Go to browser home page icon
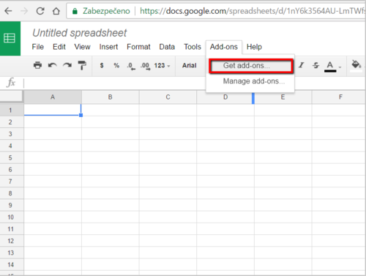 point(56,11)
